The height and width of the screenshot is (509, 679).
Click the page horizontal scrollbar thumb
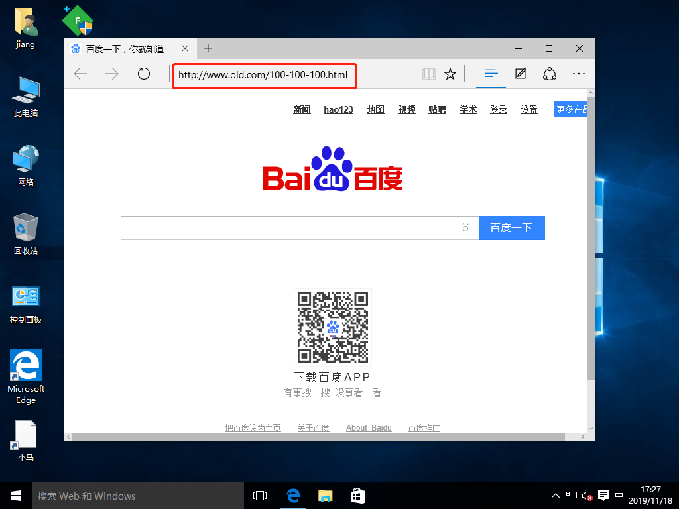click(x=319, y=437)
